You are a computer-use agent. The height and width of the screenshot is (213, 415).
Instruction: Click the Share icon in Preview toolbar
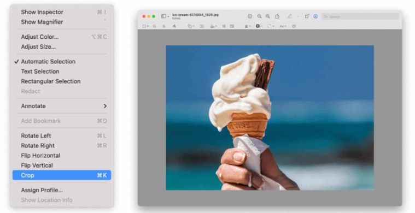coord(277,16)
